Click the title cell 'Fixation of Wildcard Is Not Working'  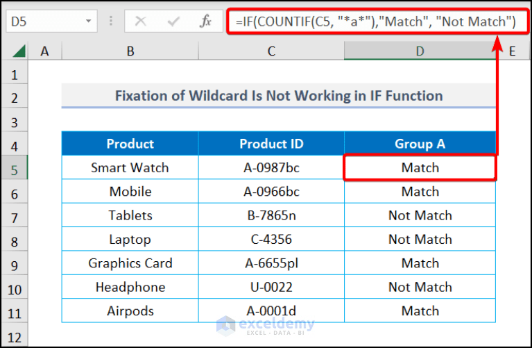pos(279,95)
